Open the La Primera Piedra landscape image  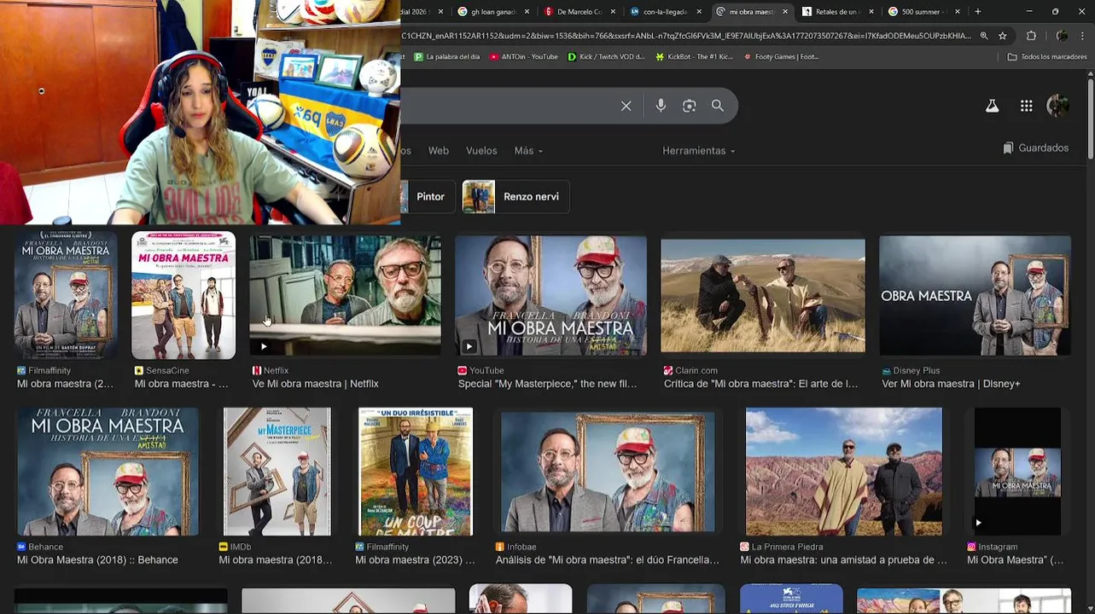point(844,472)
